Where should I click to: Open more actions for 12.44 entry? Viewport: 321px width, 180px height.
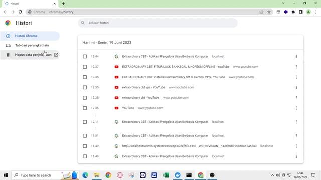click(x=296, y=56)
